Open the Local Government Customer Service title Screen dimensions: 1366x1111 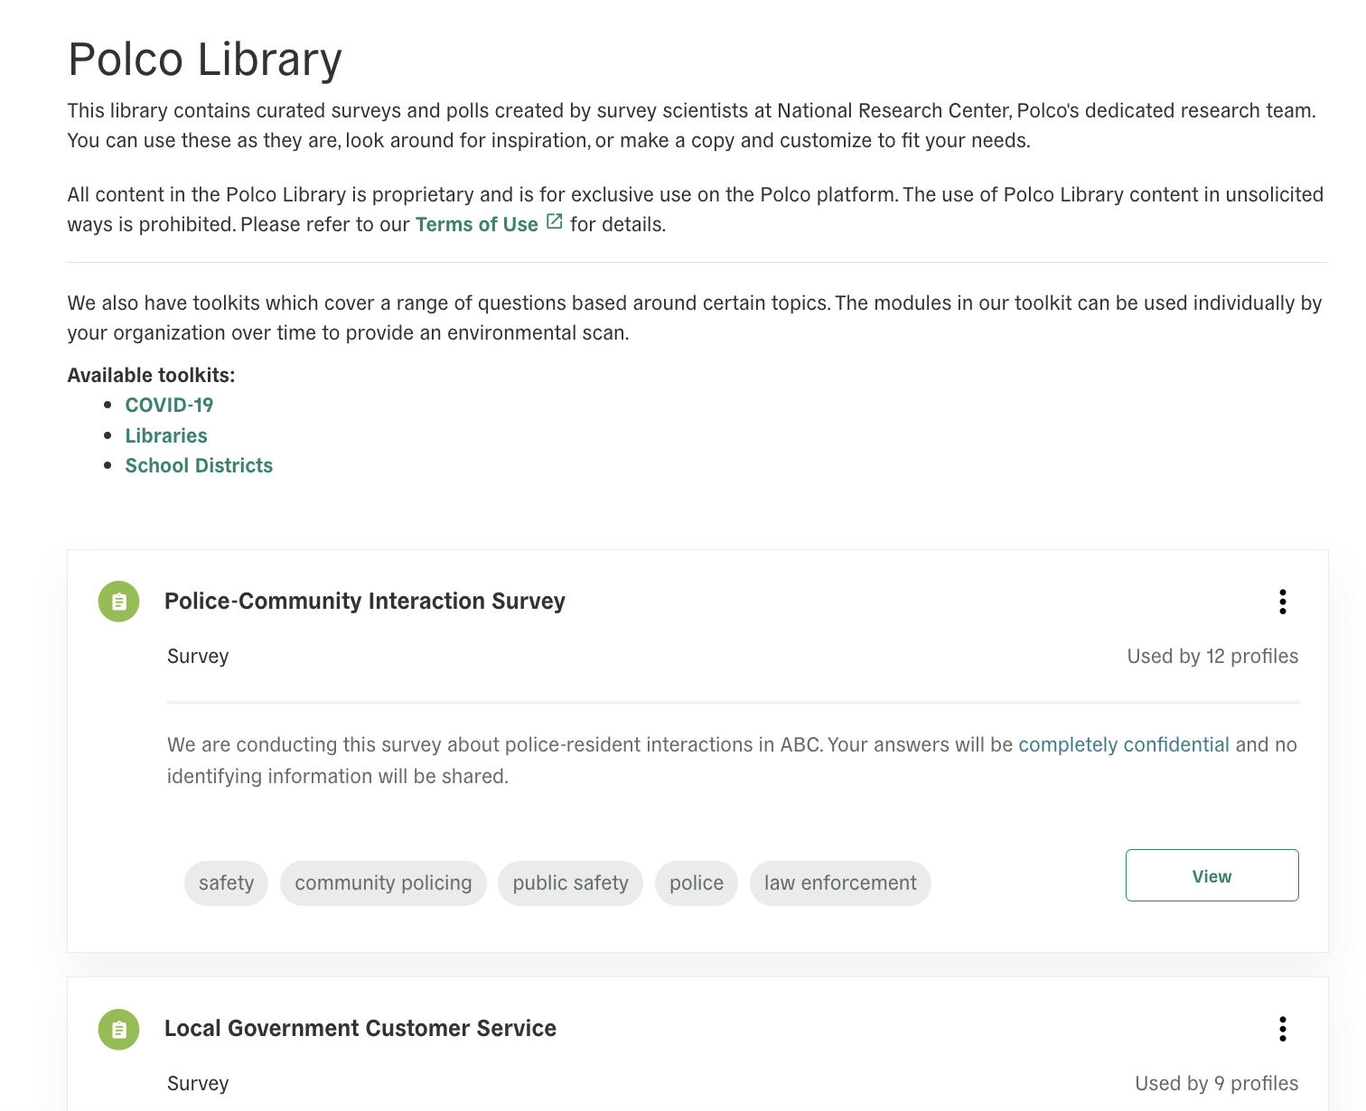coord(360,1029)
